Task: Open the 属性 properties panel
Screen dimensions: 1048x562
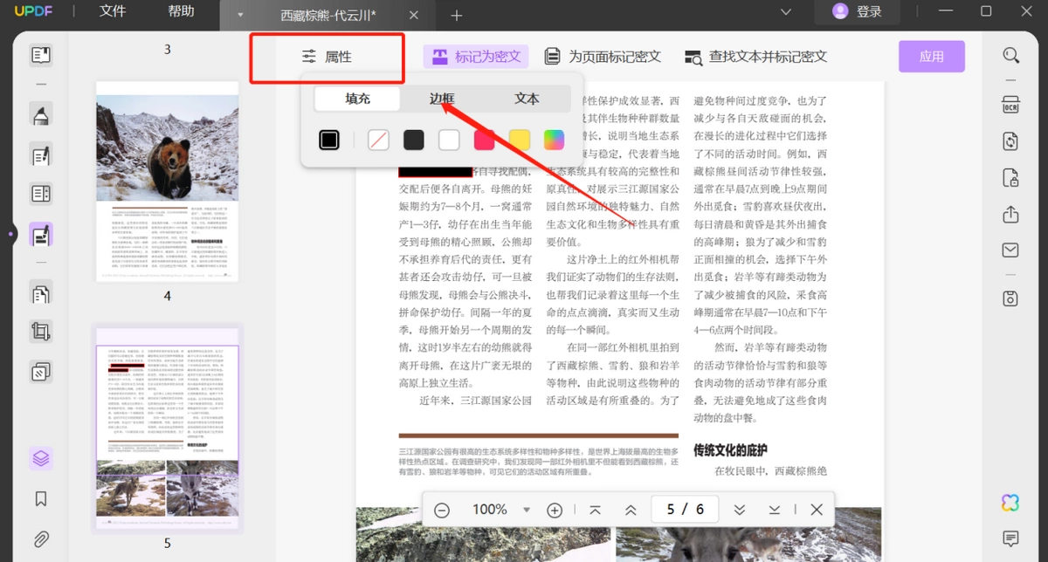Action: (327, 57)
